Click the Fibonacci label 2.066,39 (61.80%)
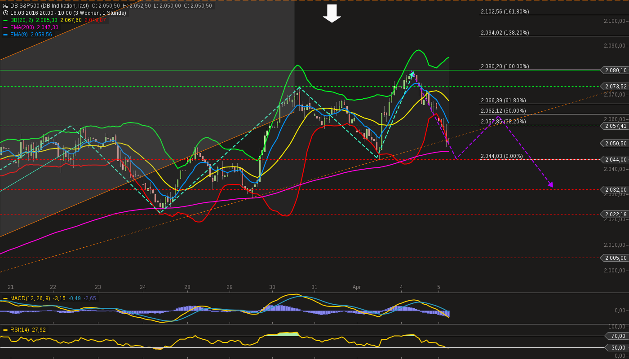Viewport: 629px width, 359px height. [503, 101]
